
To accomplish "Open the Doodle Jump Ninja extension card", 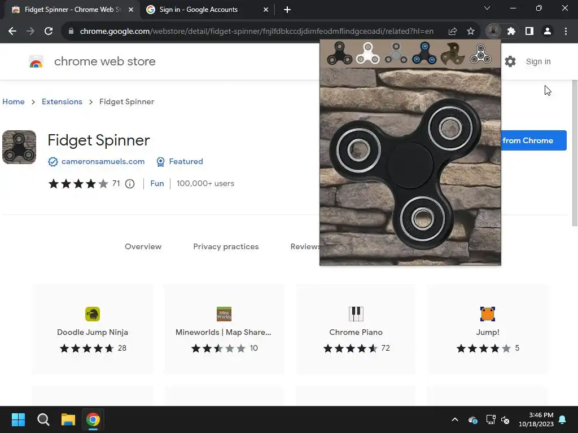I will tap(93, 329).
